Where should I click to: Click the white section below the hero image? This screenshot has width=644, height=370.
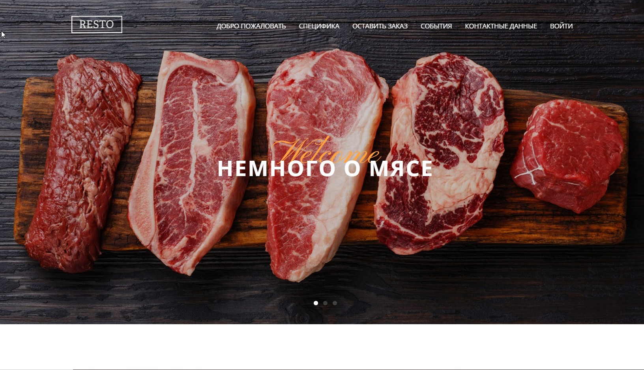322,347
